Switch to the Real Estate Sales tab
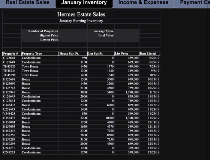The image size is (210, 160). pyautogui.click(x=28, y=4)
